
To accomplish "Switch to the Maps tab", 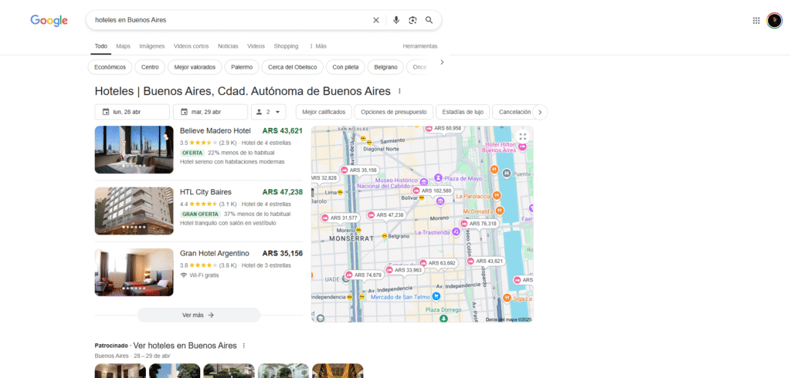I will [124, 46].
